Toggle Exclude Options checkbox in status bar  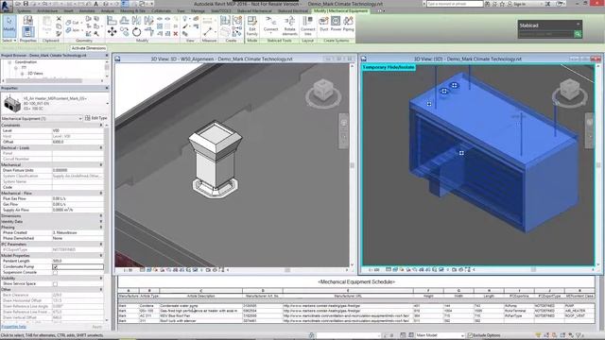(x=470, y=335)
